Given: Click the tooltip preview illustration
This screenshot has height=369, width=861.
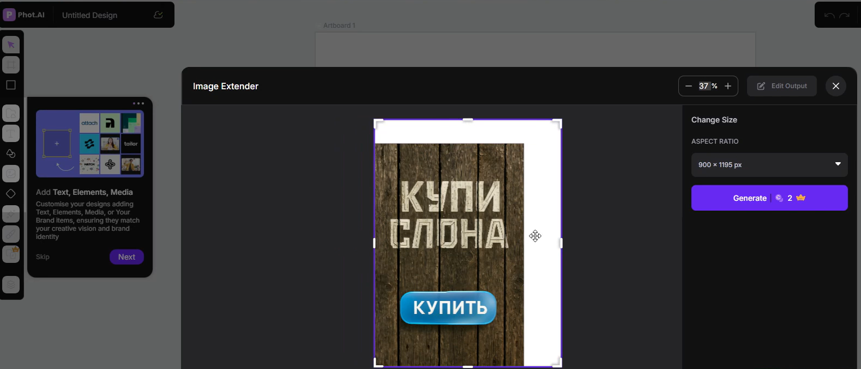Looking at the screenshot, I should click(x=90, y=144).
